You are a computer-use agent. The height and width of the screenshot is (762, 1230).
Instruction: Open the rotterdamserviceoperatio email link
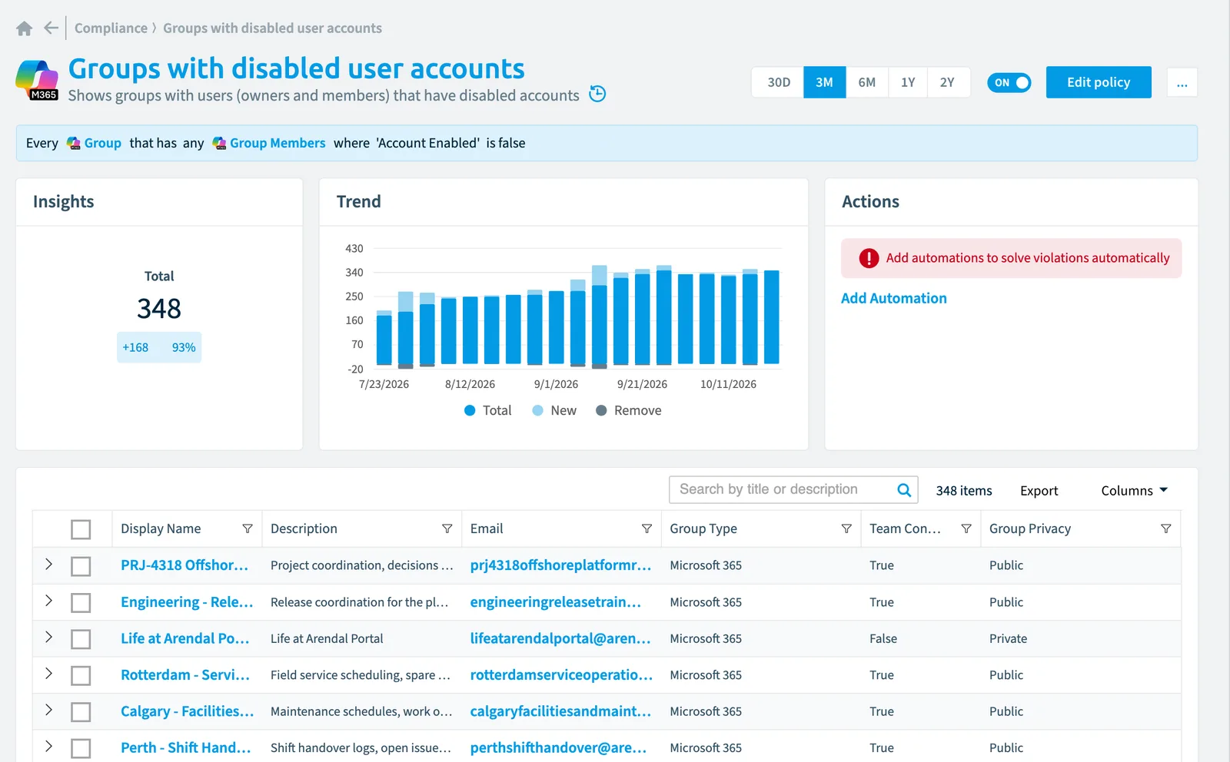pos(561,674)
